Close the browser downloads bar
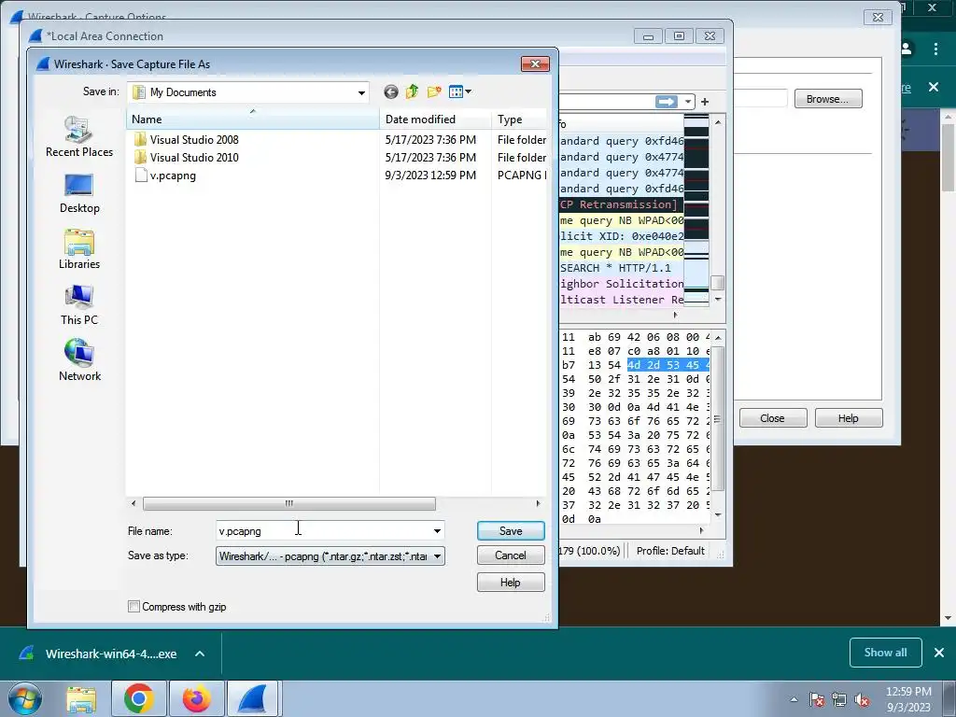The height and width of the screenshot is (717, 956). pos(939,653)
